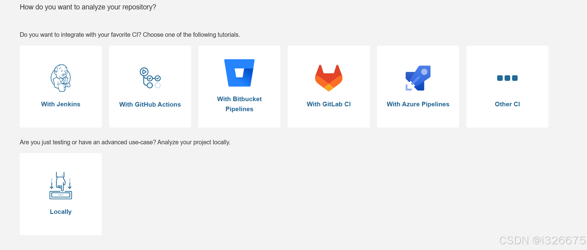Select With GitHub Actions label
587x250 pixels.
point(150,104)
